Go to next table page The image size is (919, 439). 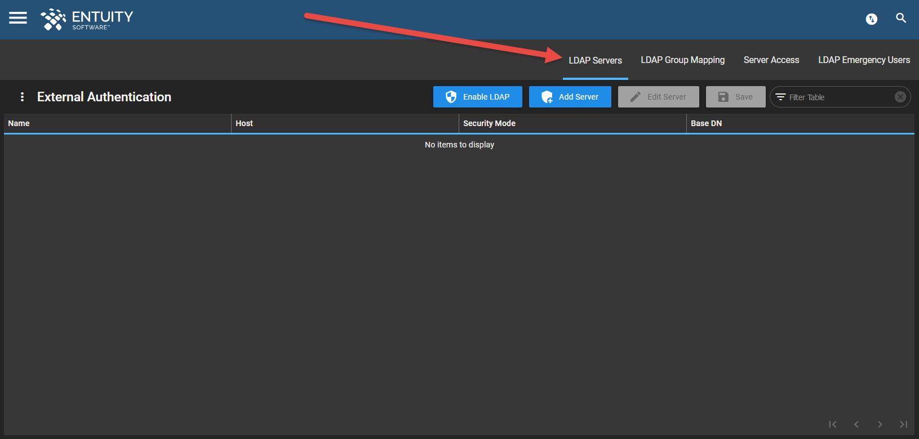pyautogui.click(x=880, y=424)
